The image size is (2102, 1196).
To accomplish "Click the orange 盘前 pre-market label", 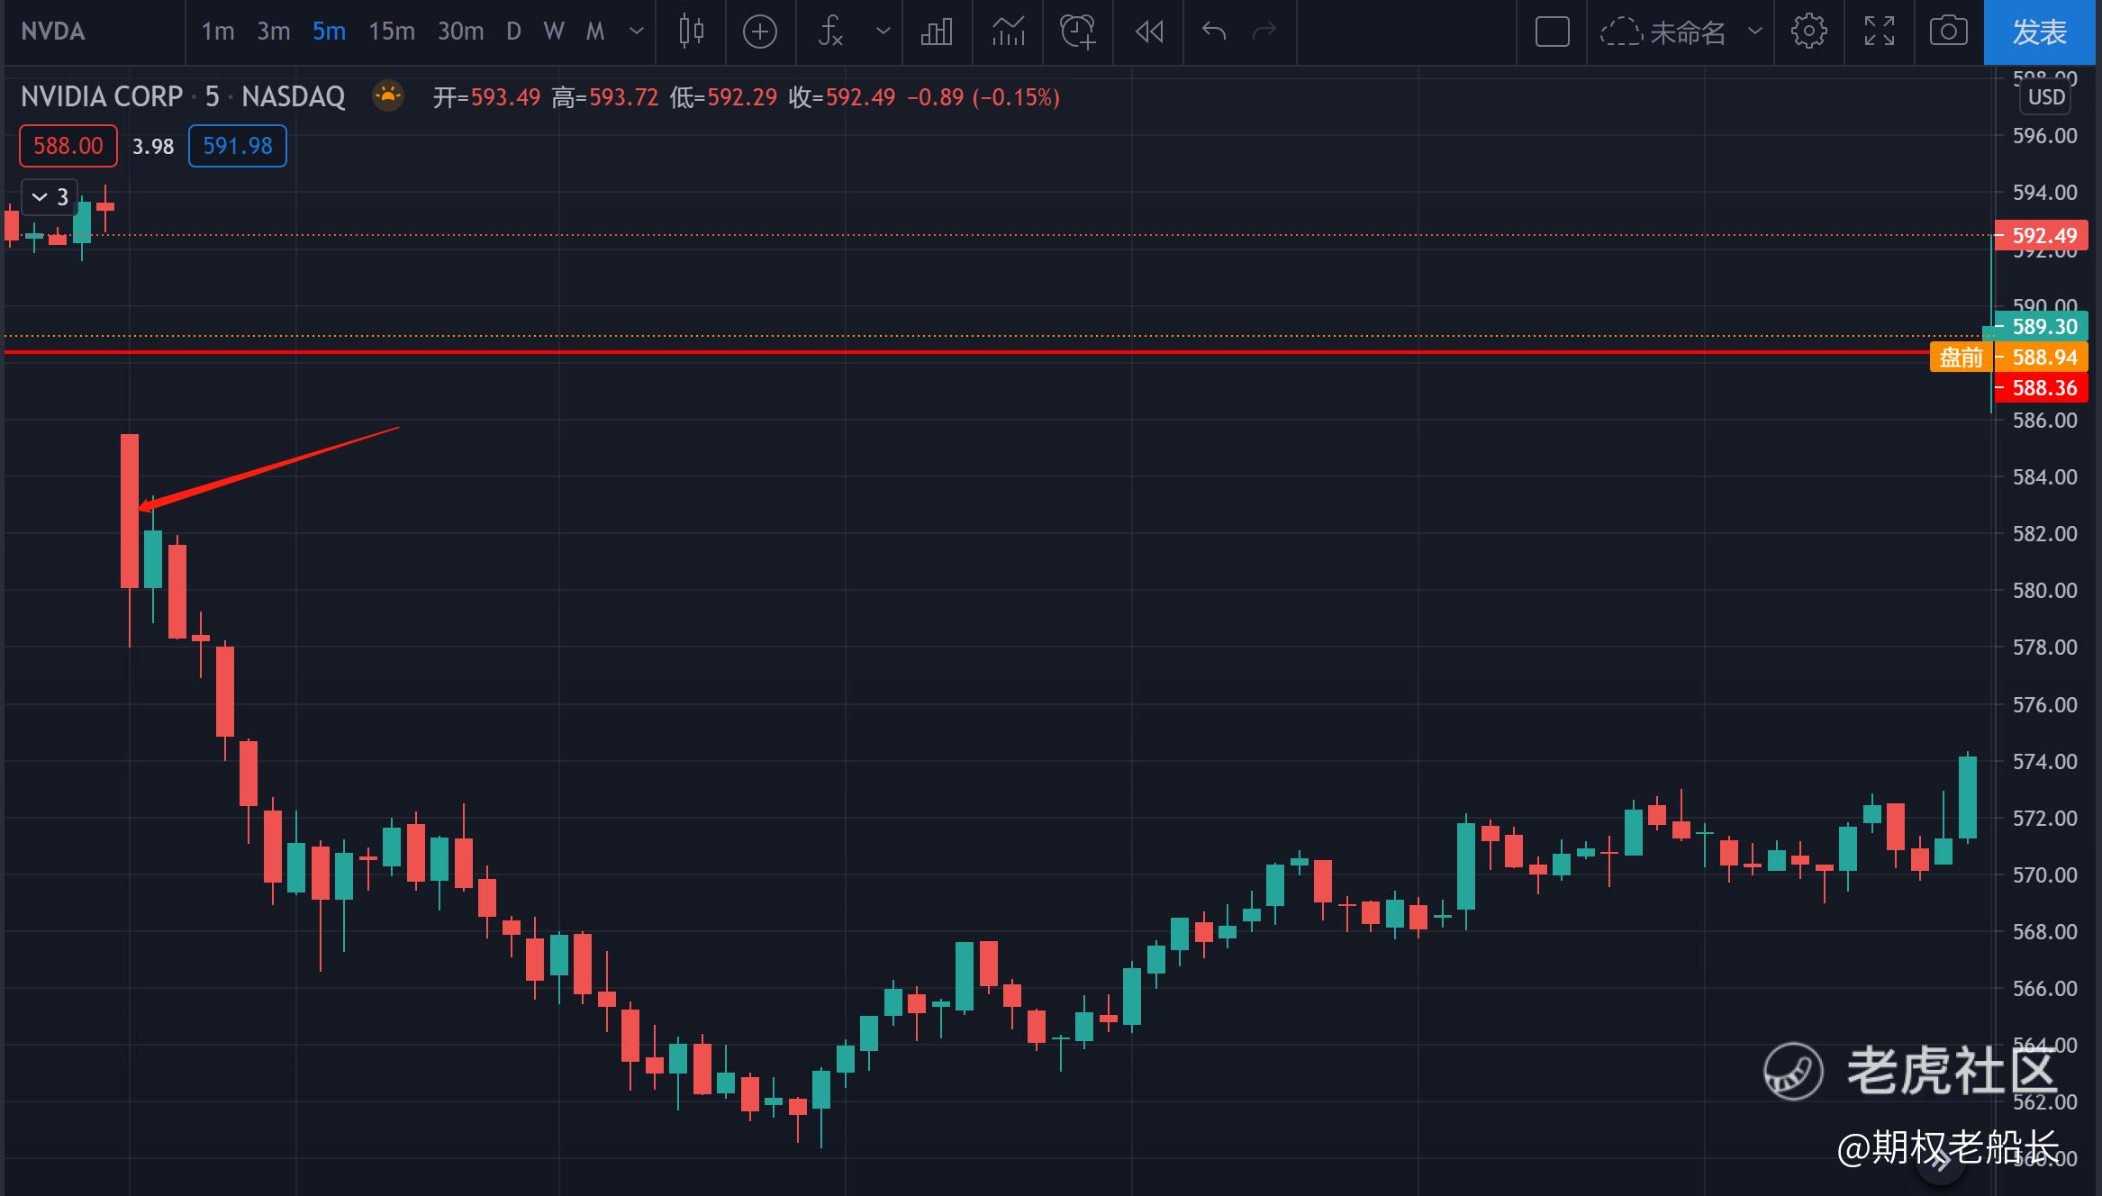I will click(x=1961, y=358).
